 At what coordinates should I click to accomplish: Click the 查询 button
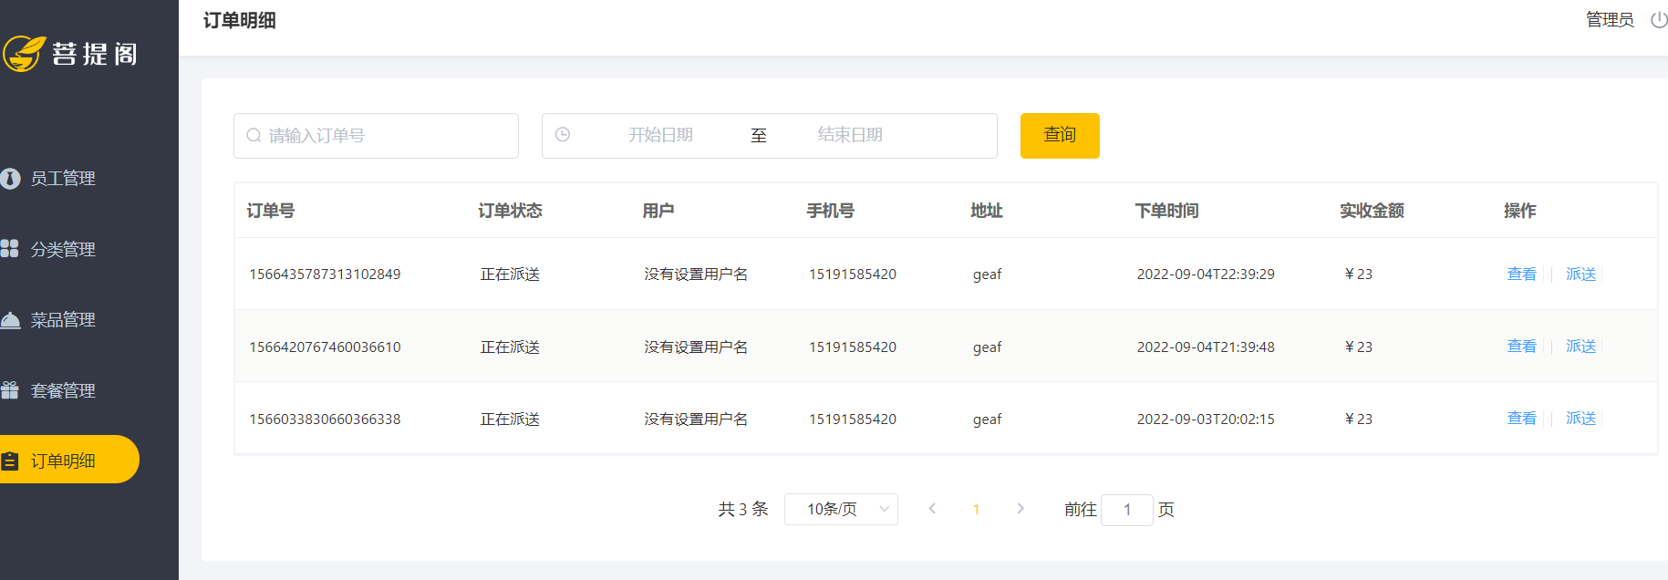pyautogui.click(x=1060, y=135)
